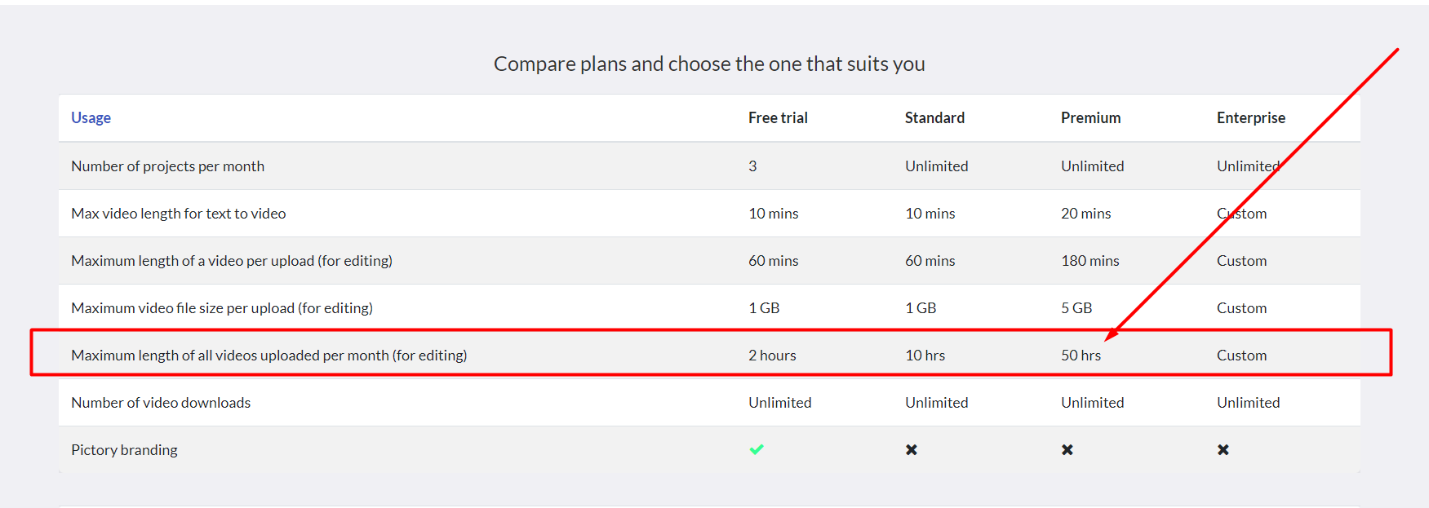This screenshot has height=508, width=1429.
Task: Click the "180 mins" Premium cell
Action: click(x=1090, y=261)
